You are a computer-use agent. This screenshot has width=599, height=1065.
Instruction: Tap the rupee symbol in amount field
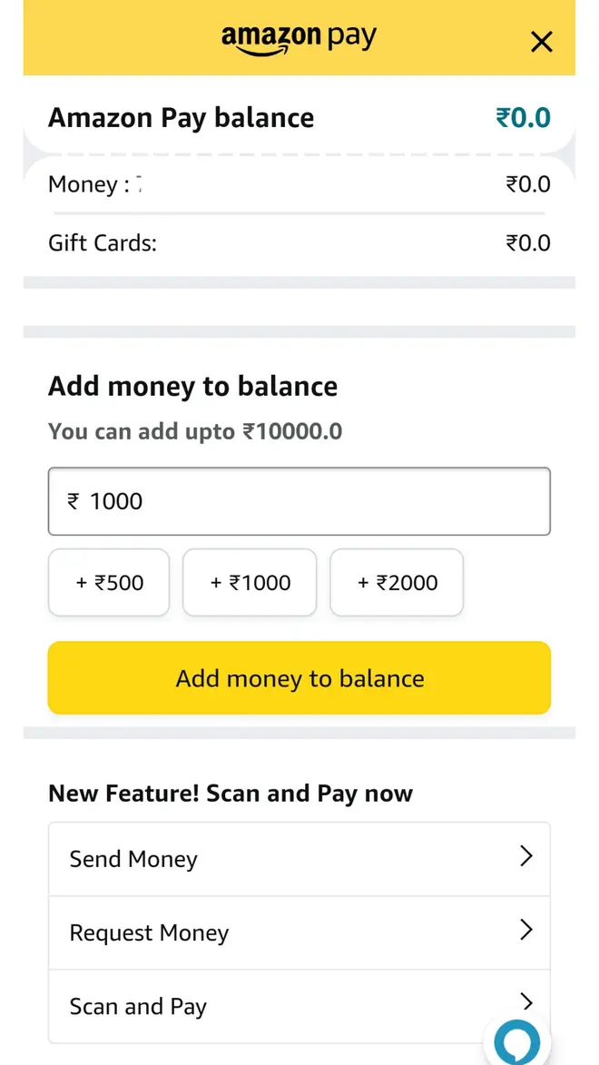click(x=74, y=500)
